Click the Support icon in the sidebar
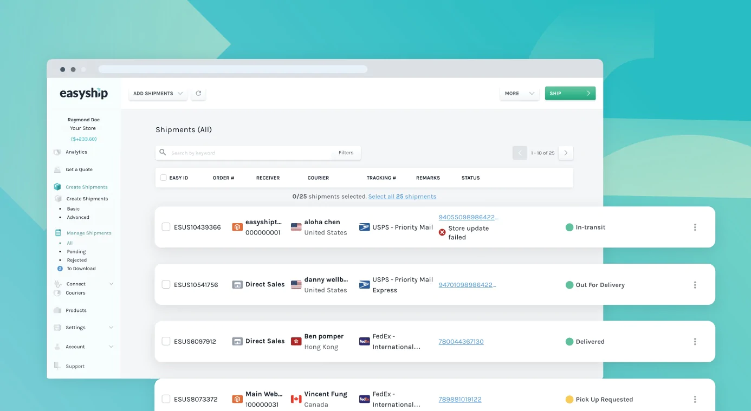The width and height of the screenshot is (751, 411). [57, 366]
